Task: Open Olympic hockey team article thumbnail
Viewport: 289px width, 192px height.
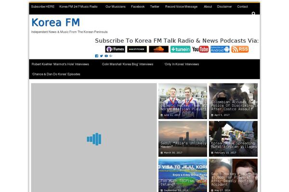Action: click(x=183, y=101)
